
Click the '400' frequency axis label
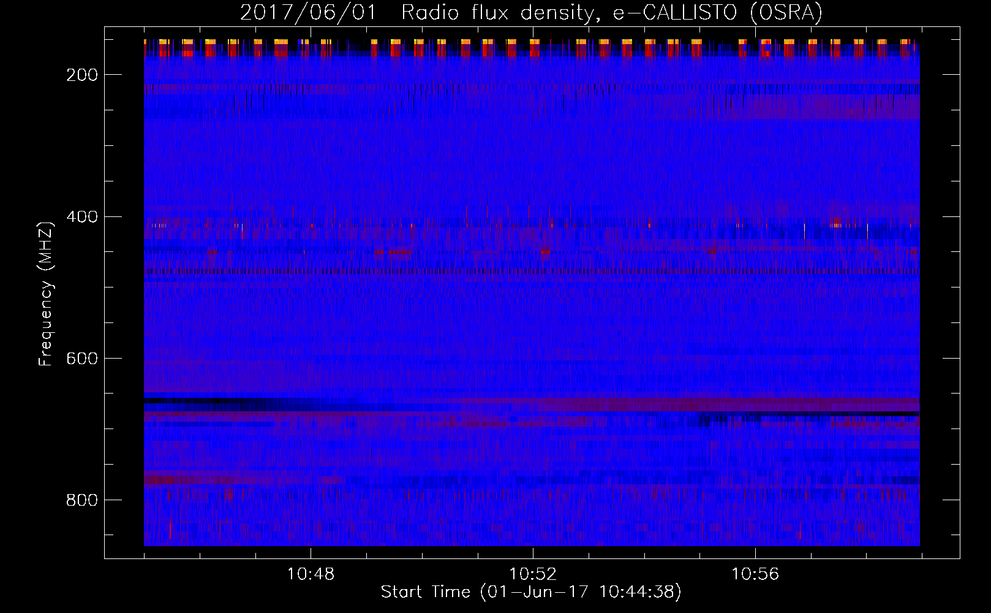pyautogui.click(x=82, y=217)
